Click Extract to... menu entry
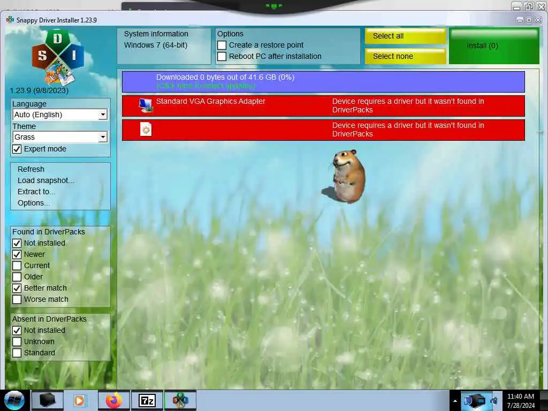Screen dimensions: 548x411 coord(36,192)
